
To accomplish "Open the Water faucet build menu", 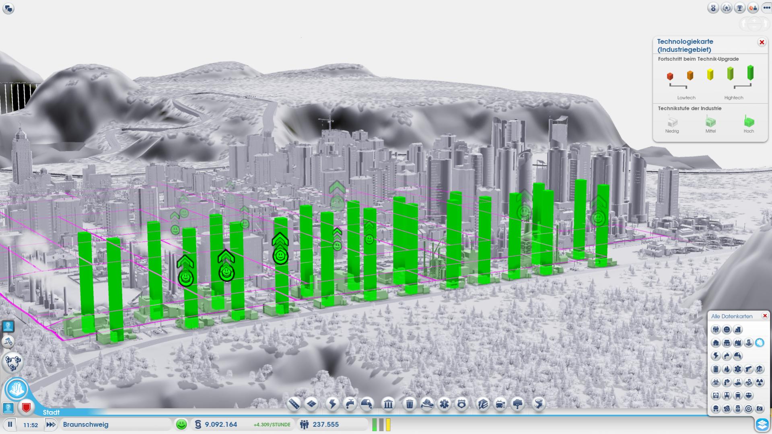I will (x=350, y=403).
